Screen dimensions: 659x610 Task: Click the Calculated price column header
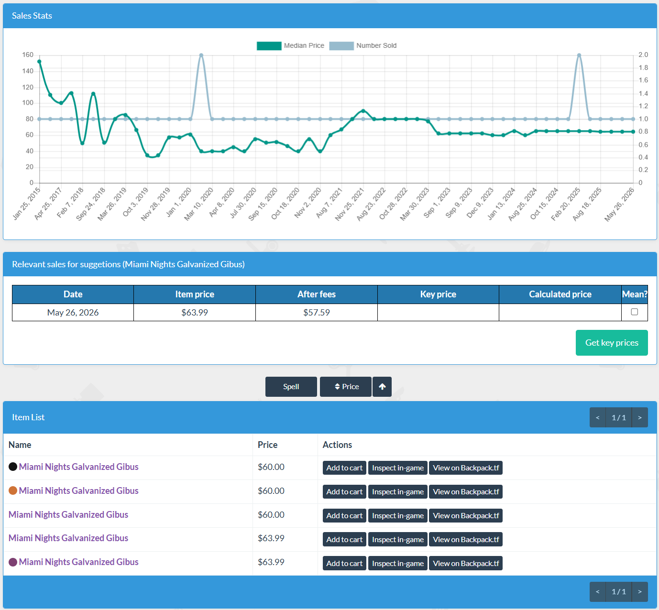coord(560,294)
